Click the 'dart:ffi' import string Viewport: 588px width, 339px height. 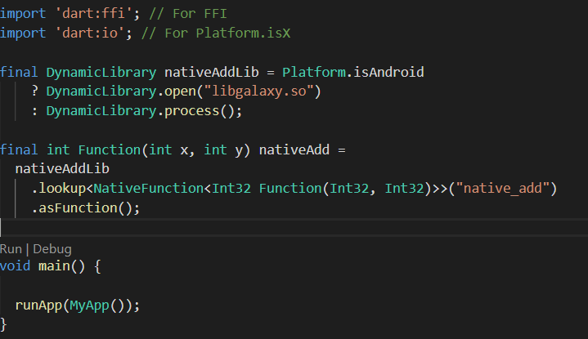(x=93, y=14)
